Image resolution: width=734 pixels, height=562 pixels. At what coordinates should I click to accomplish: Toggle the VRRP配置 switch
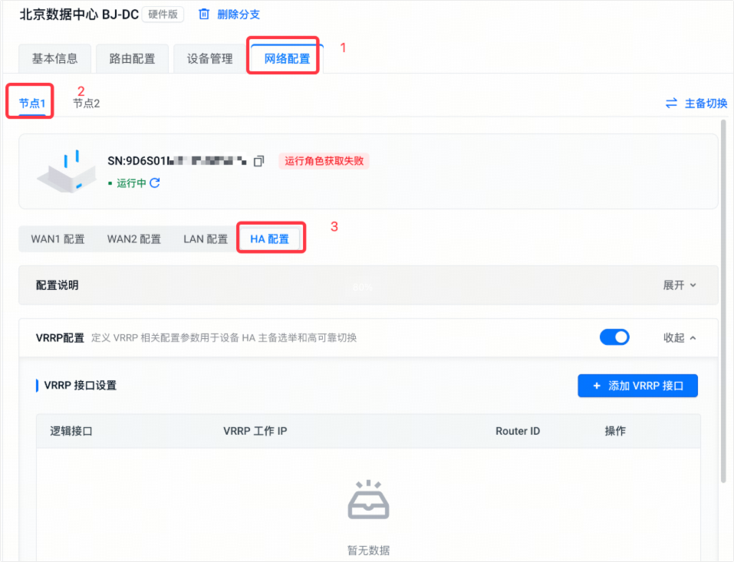614,337
